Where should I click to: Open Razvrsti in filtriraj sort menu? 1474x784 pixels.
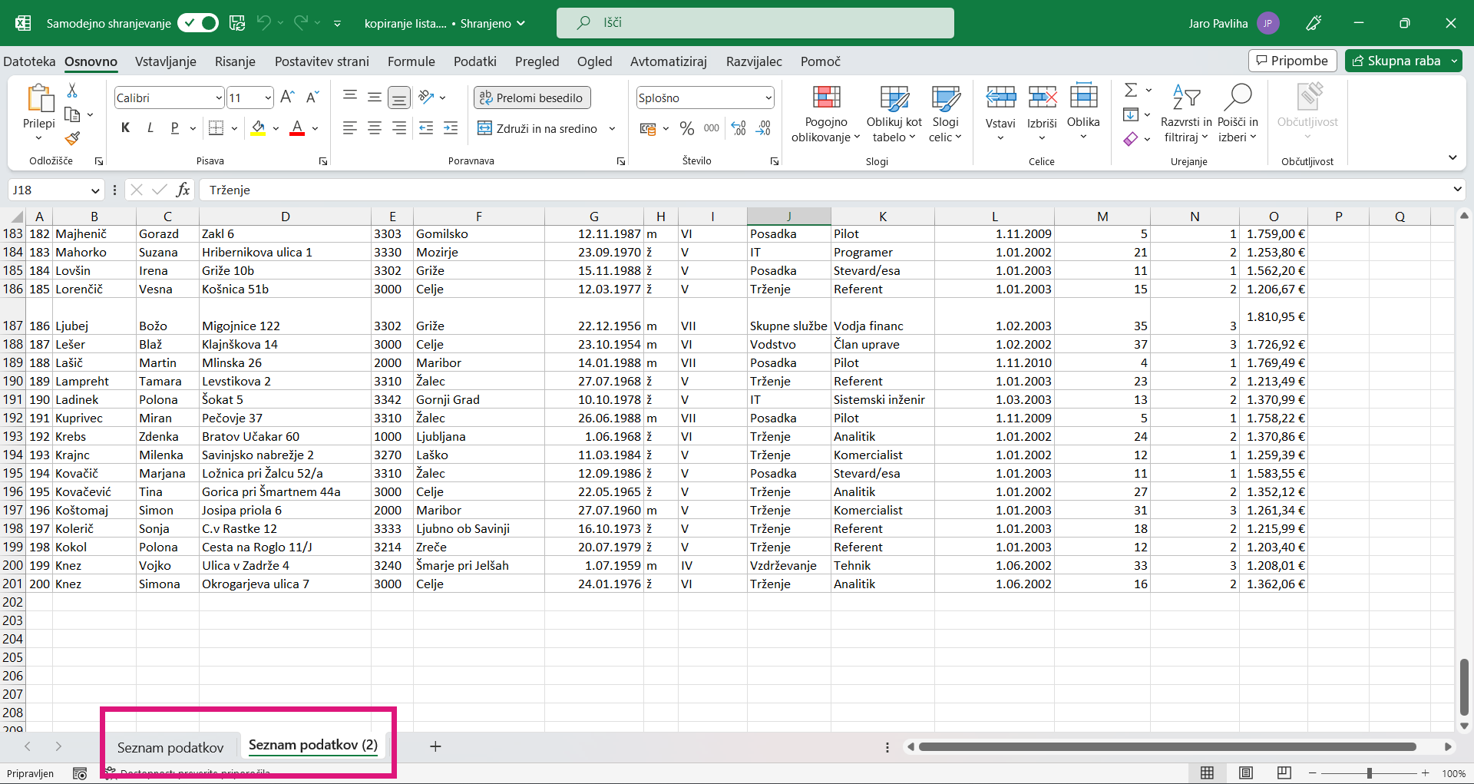(x=1186, y=114)
